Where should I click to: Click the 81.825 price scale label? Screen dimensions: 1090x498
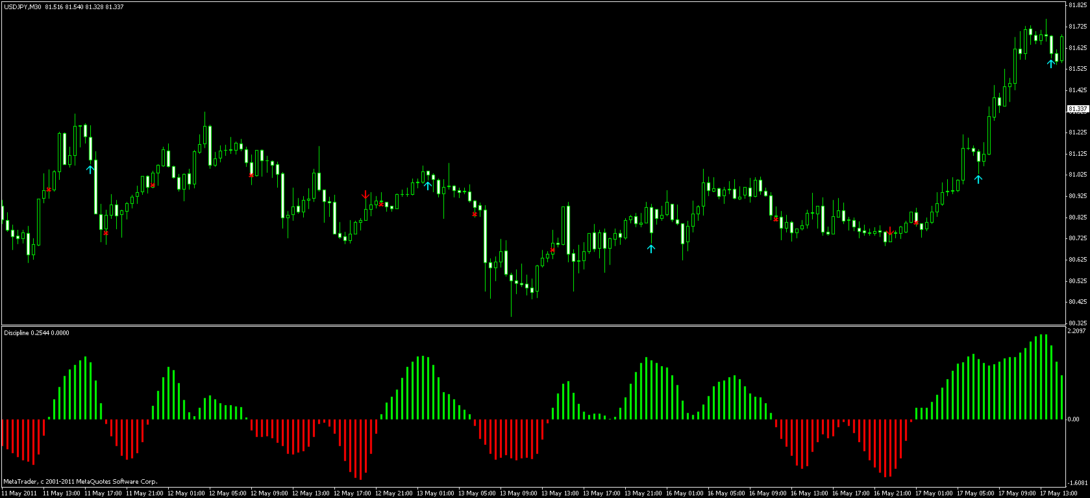point(1077,5)
